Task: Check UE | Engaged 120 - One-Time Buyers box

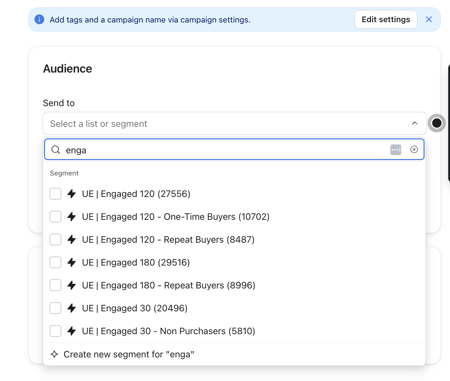Action: 55,217
